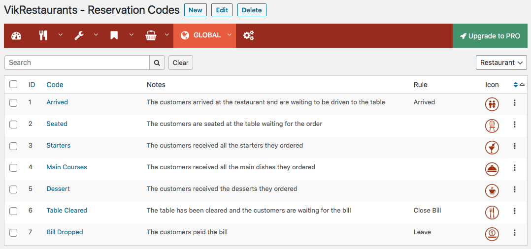
Task: Open the gears configuration icon
Action: [249, 35]
